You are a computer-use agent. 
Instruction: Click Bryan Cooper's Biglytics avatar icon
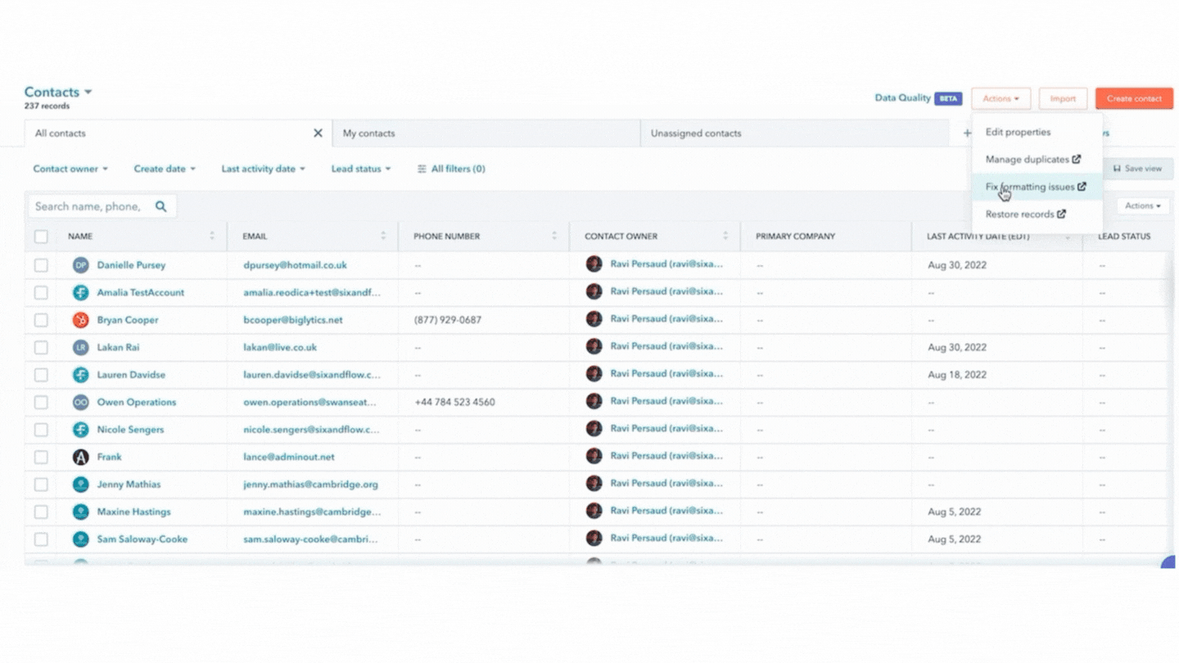point(79,319)
